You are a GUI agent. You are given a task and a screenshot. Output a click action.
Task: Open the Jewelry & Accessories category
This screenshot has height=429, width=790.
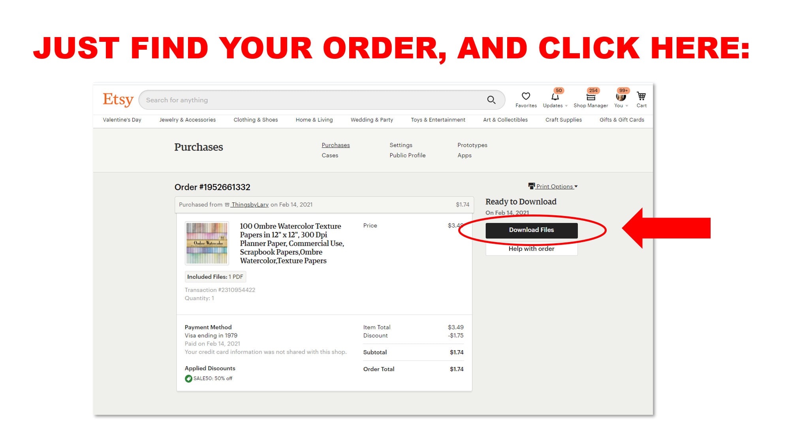187,120
